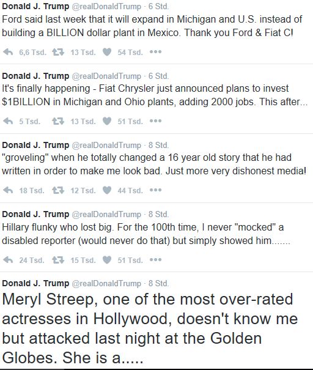Screen dimensions: 313x370
Task: Open more options on the "groveling" tweet
Action: click(156, 190)
